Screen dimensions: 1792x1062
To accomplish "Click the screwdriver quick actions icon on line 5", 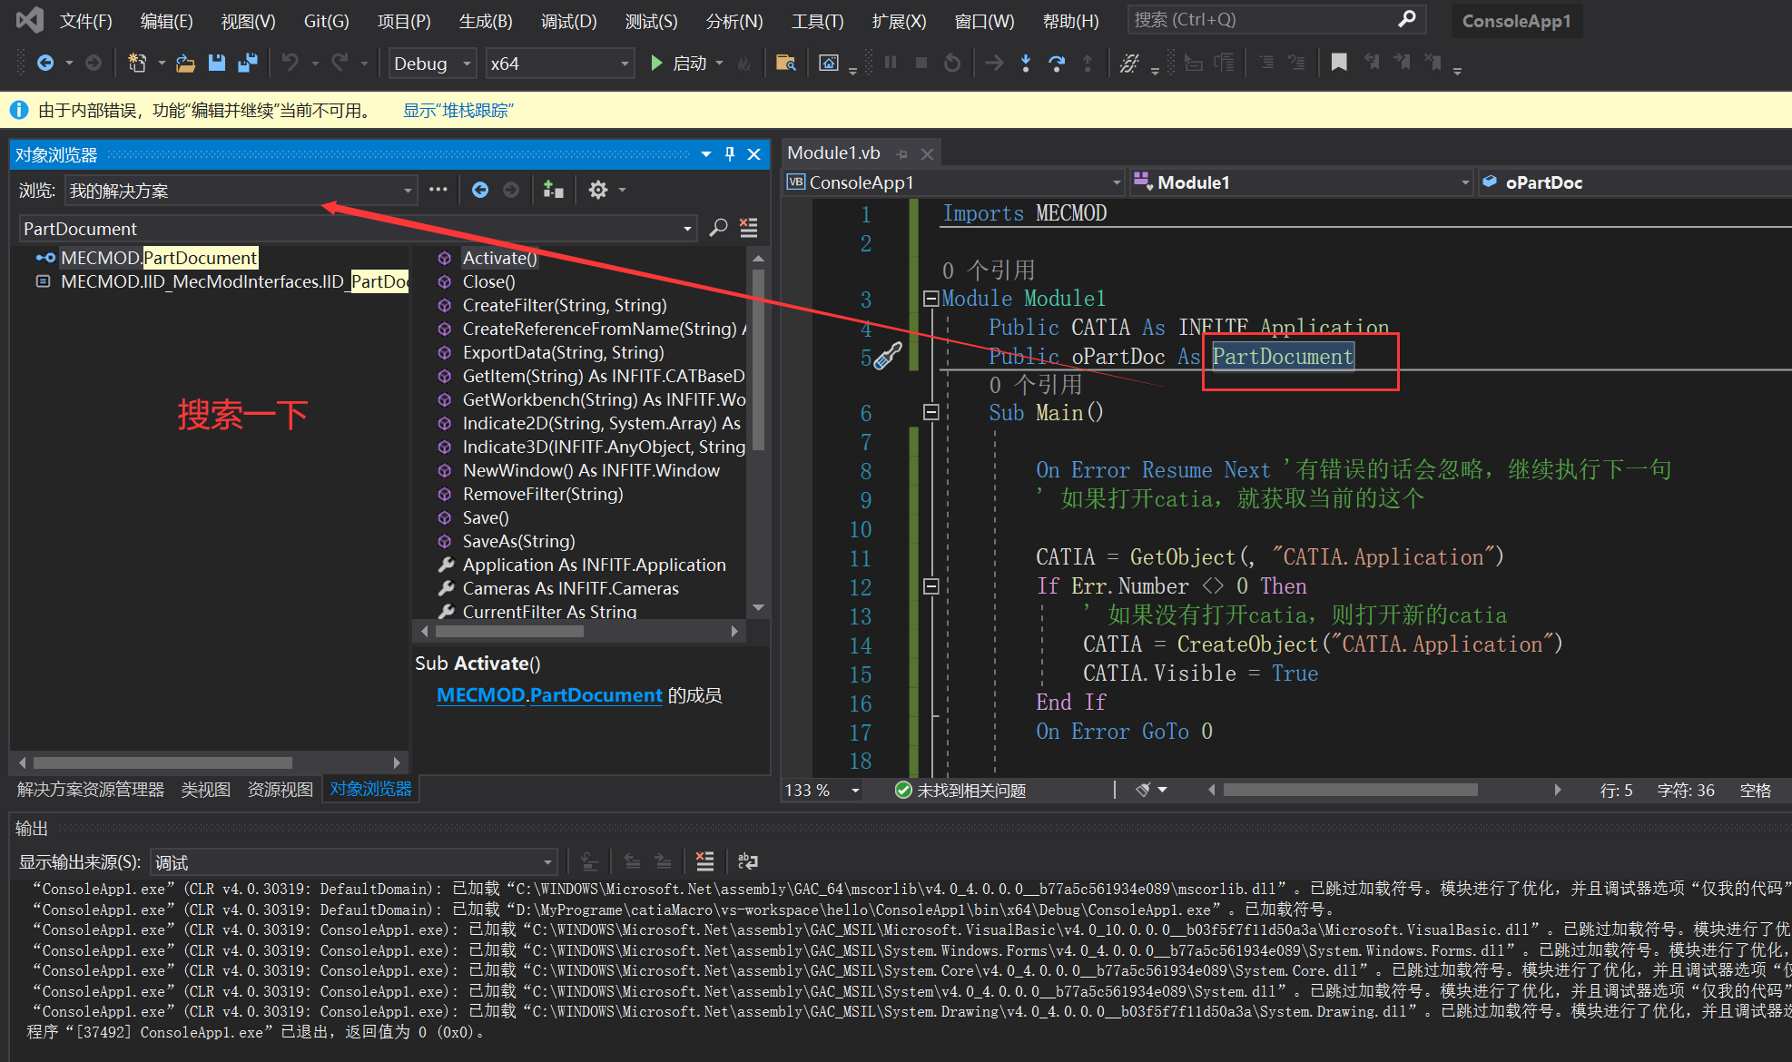I will tap(888, 356).
